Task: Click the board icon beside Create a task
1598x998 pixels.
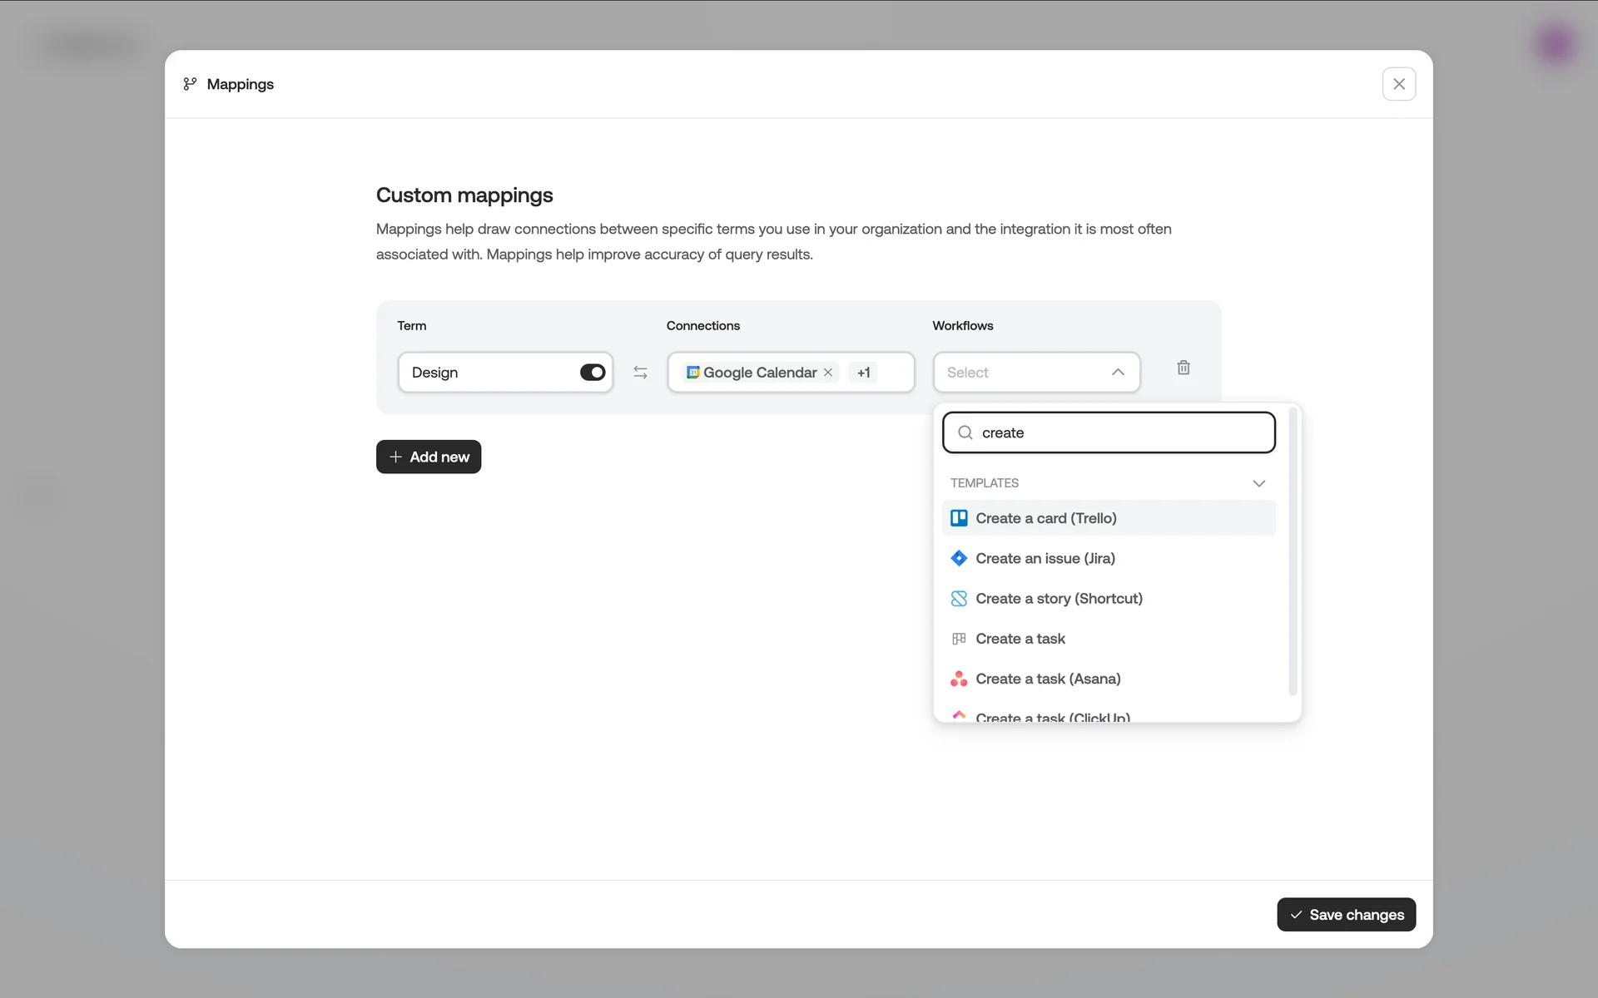Action: [x=959, y=639]
